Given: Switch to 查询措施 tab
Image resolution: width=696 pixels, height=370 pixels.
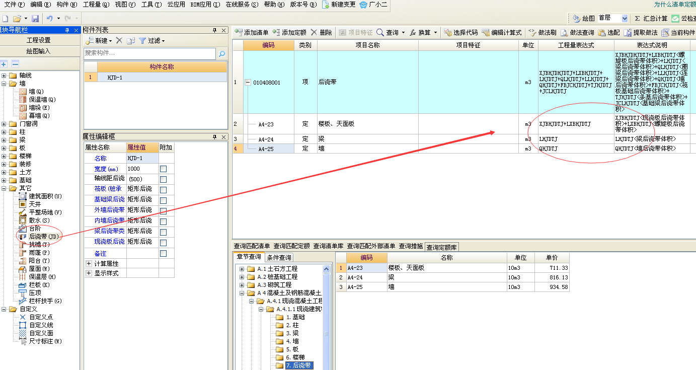Looking at the screenshot, I should 411,246.
